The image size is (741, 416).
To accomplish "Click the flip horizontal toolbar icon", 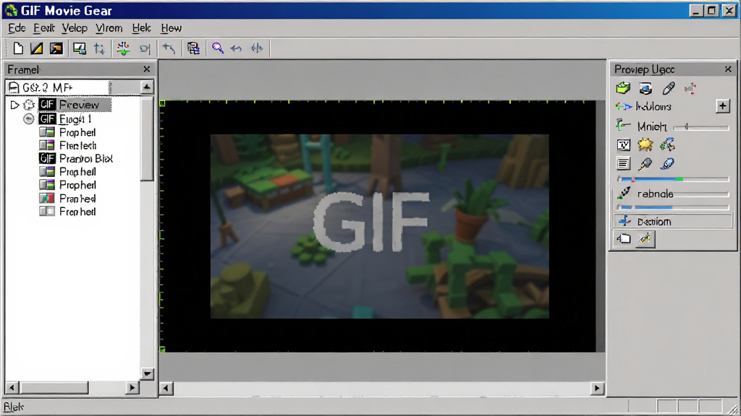I will click(257, 48).
